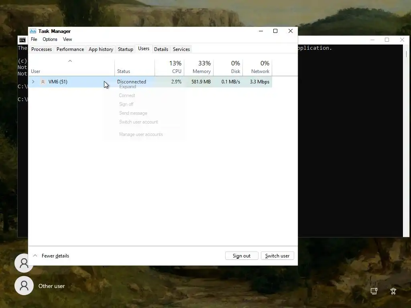This screenshot has height=308, width=411.
Task: Switch to the Processes tab
Action: tap(41, 49)
